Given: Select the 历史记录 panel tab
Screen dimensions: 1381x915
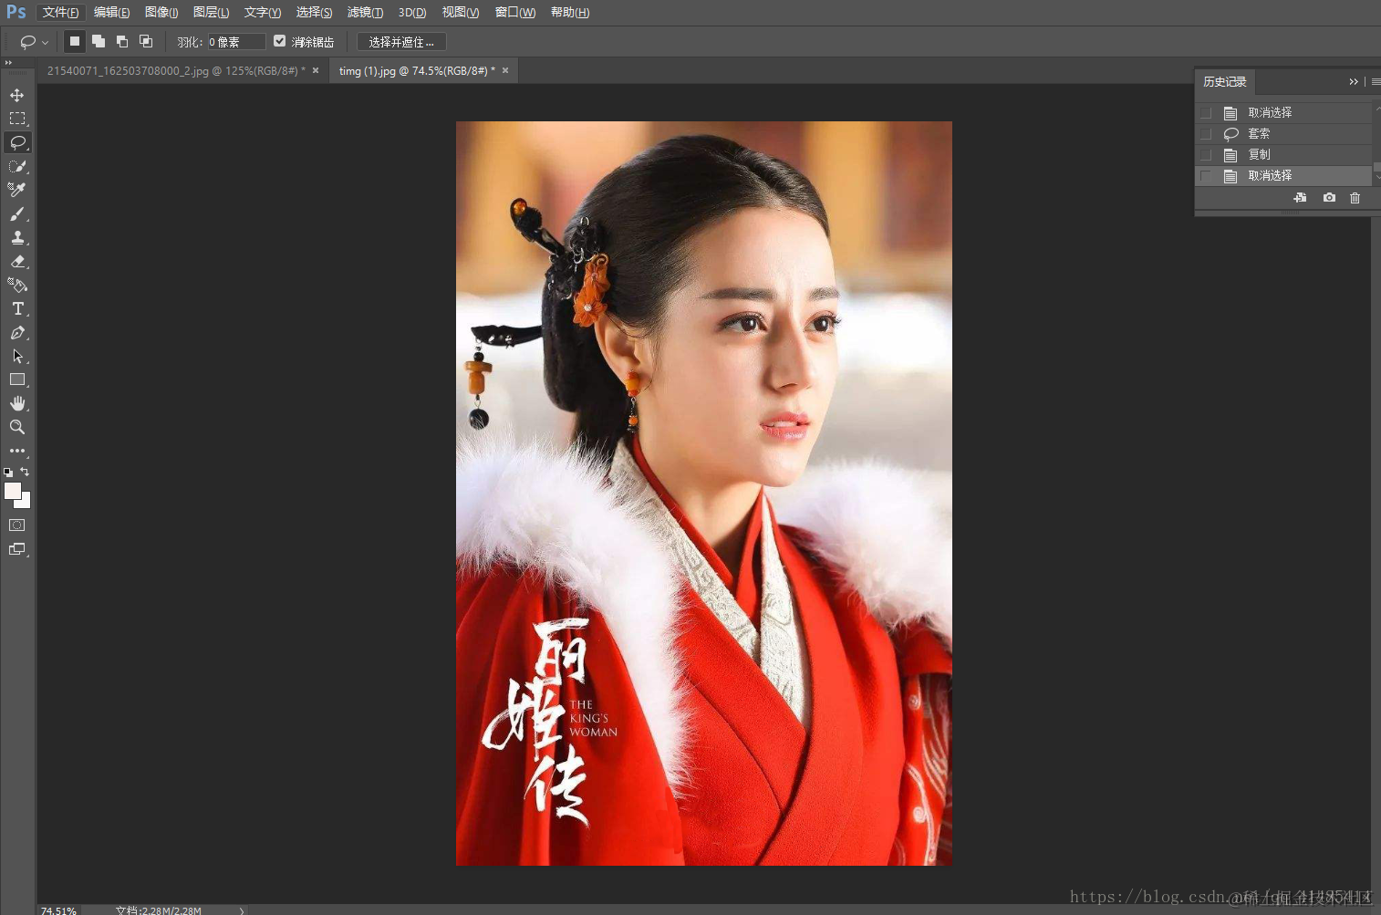Looking at the screenshot, I should tap(1225, 82).
